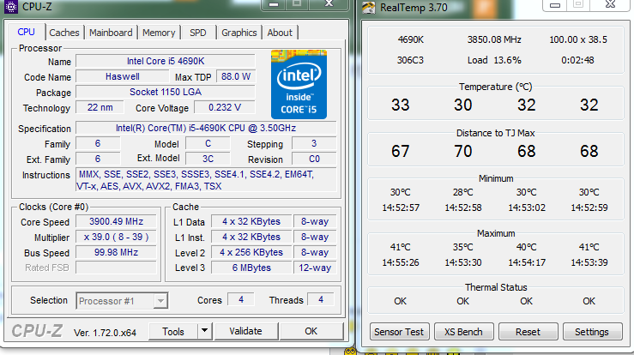Click the first core temperature '33'

[401, 105]
